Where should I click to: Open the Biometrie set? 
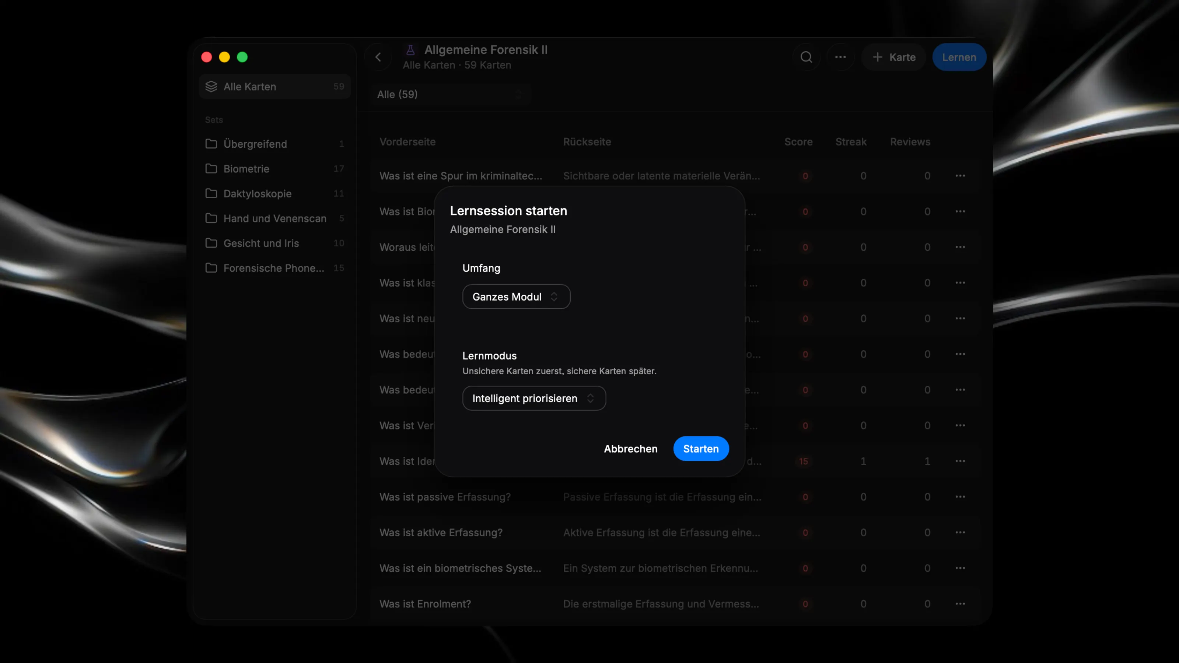pyautogui.click(x=274, y=168)
